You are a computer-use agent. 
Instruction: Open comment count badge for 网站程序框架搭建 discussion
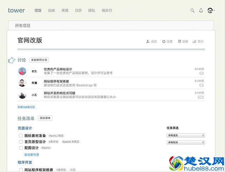click(x=201, y=85)
